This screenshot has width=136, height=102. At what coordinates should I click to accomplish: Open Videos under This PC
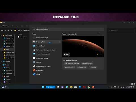click(7, 82)
